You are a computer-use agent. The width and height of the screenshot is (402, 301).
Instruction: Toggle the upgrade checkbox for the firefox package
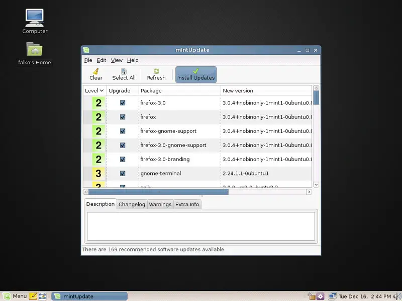point(123,117)
